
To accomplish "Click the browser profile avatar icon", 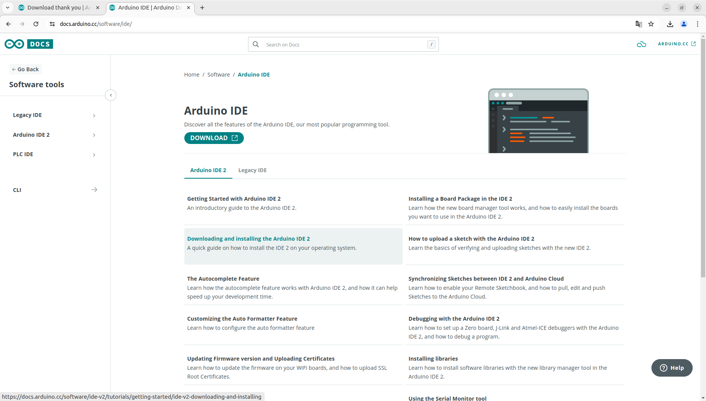I will coord(684,24).
